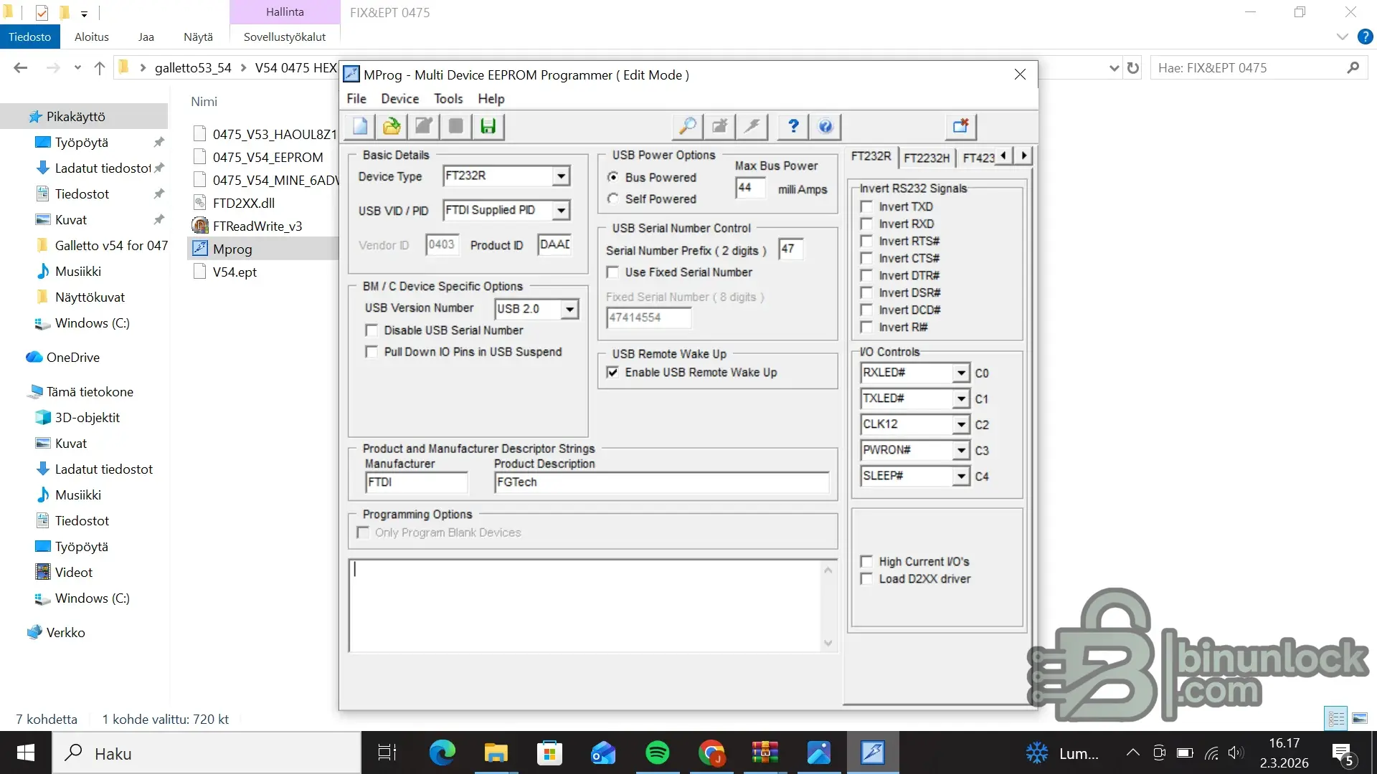The image size is (1377, 774).
Task: Open the Device Type dropdown
Action: coord(561,176)
